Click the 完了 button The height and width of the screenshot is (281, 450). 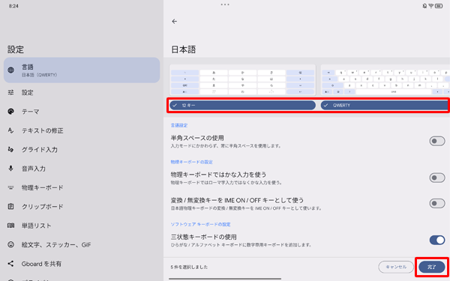[432, 267]
